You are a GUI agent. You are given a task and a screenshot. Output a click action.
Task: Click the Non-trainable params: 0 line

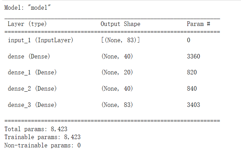coord(42,145)
